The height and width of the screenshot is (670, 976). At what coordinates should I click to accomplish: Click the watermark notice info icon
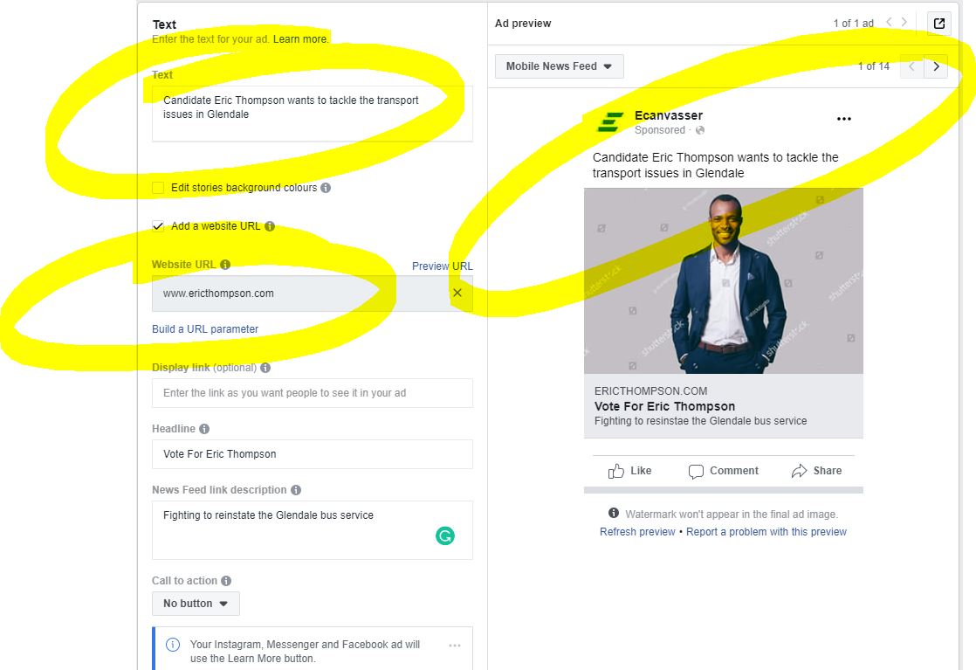[x=614, y=513]
